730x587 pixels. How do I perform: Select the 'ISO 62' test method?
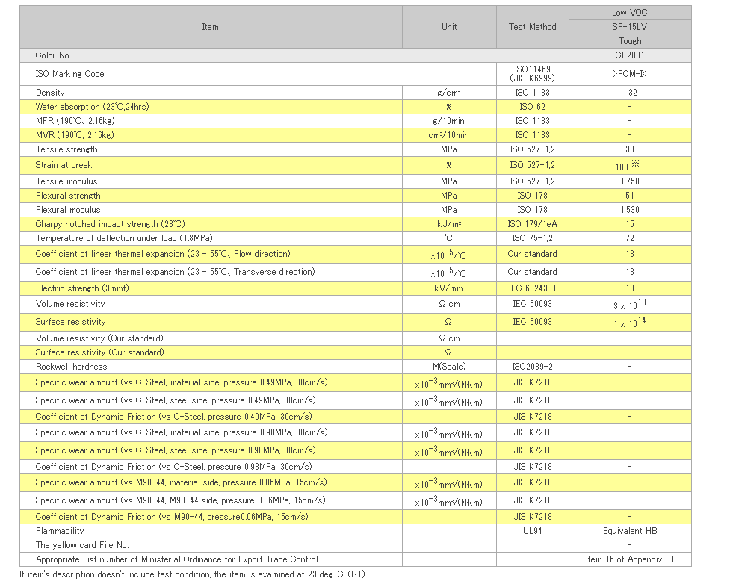coord(533,107)
